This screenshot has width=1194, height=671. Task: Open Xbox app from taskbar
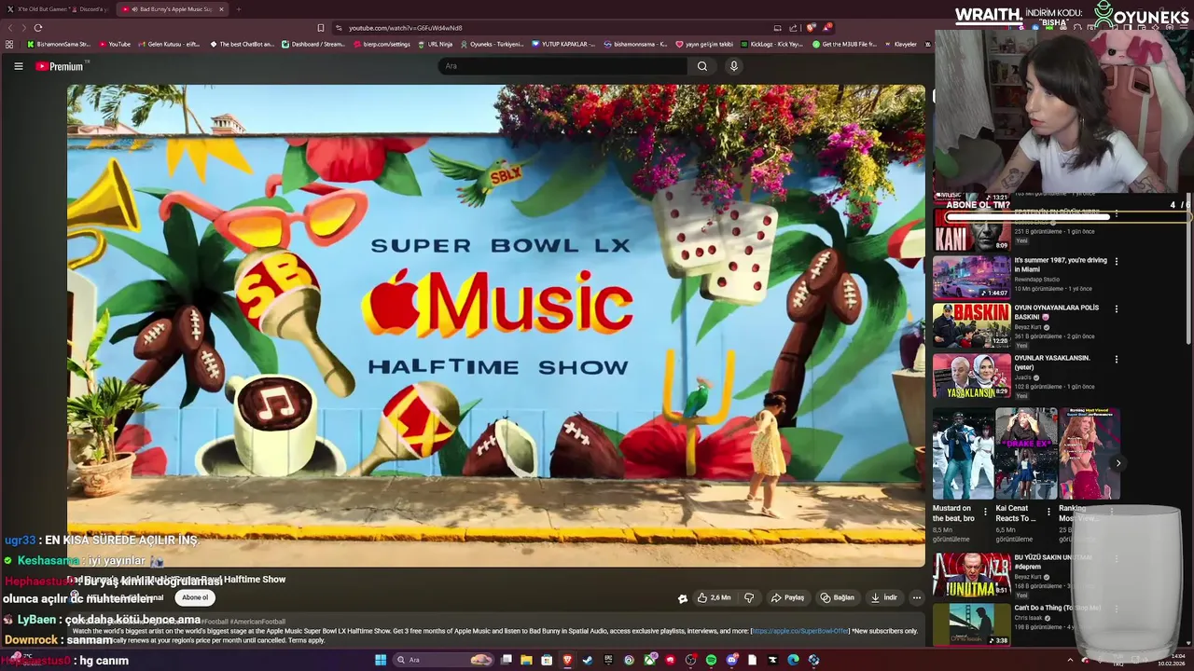coord(649,660)
